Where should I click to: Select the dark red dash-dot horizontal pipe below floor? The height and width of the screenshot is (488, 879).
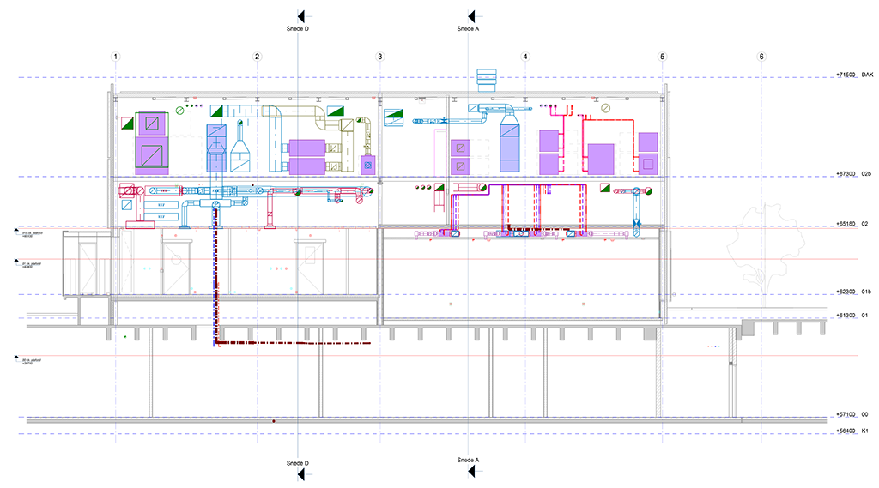pos(294,342)
